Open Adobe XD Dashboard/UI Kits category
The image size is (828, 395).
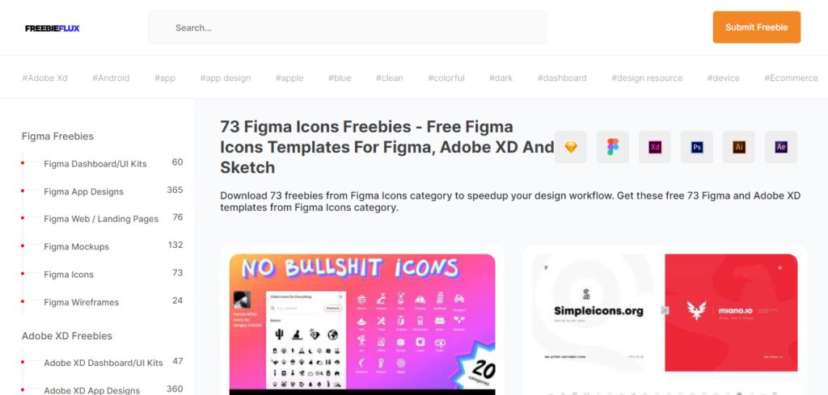(x=103, y=363)
